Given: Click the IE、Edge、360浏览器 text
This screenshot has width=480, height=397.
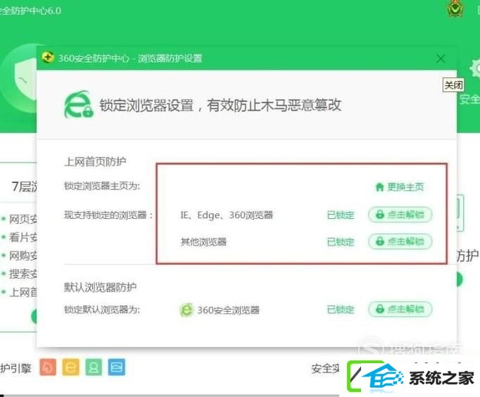Looking at the screenshot, I should click(227, 215).
